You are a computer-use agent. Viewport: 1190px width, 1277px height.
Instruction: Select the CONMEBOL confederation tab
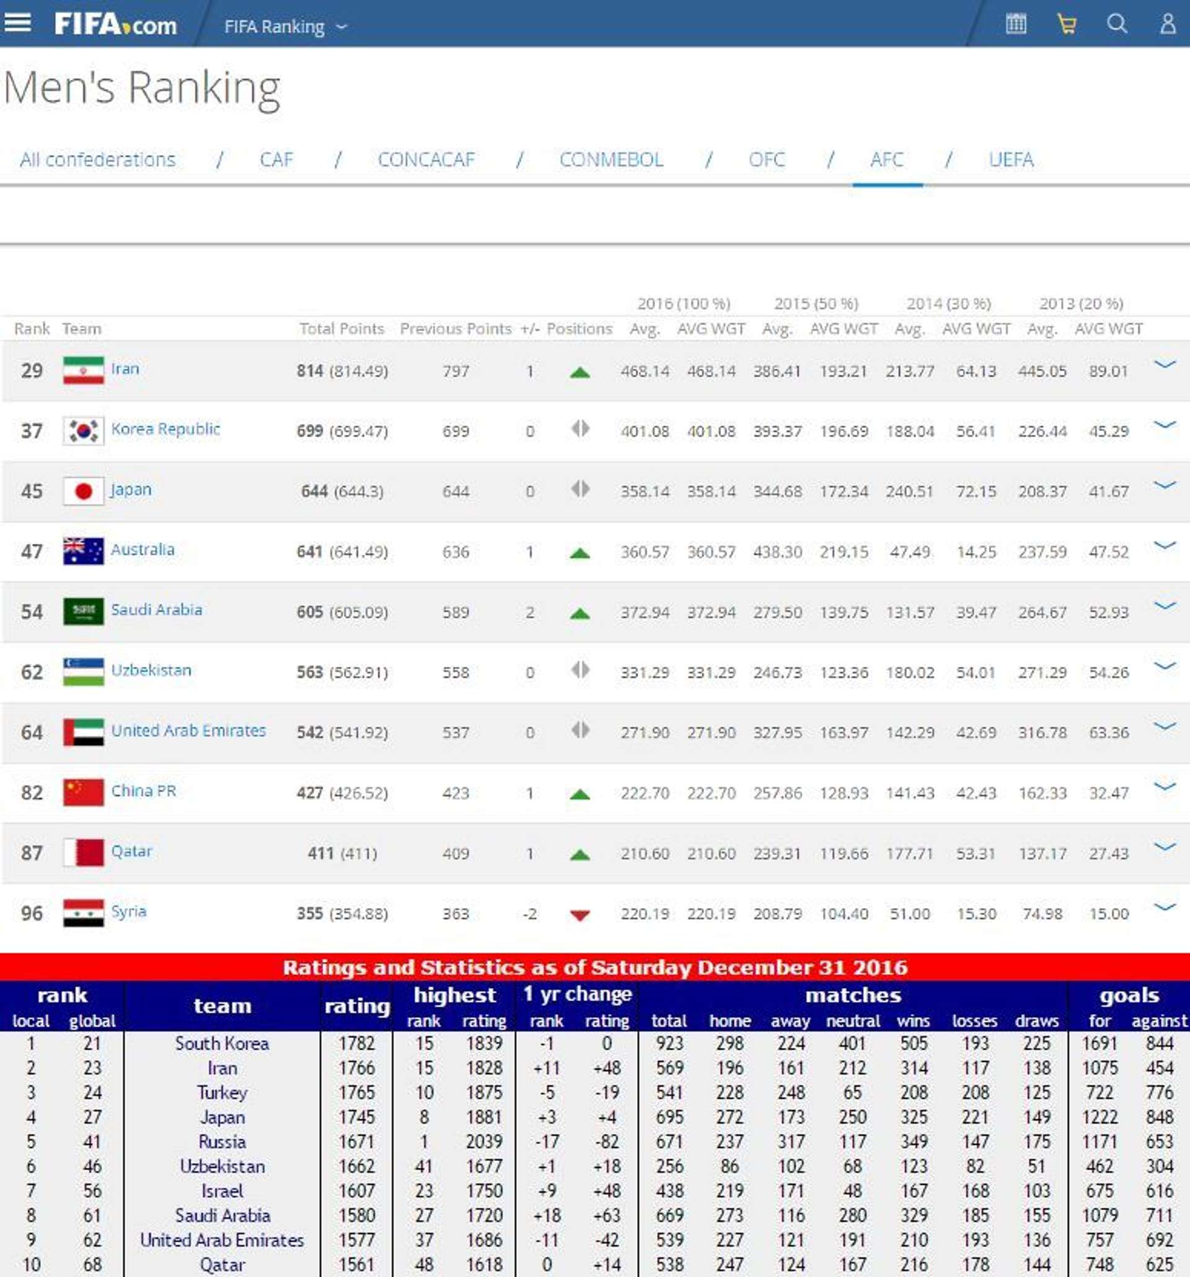pyautogui.click(x=611, y=159)
